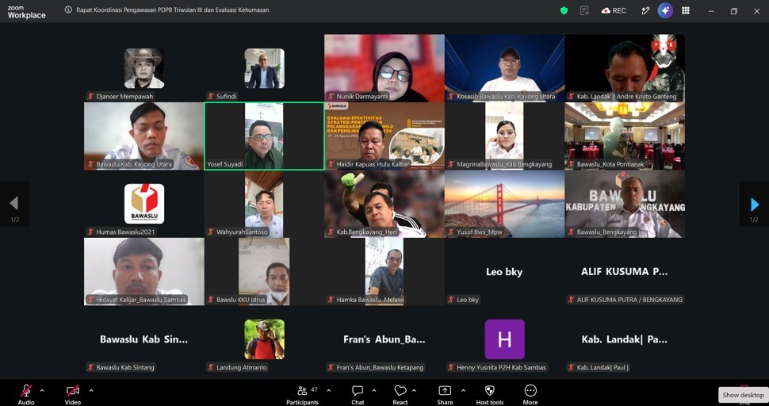Click muted mic icon for Sufindi
Image resolution: width=769 pixels, height=406 pixels.
click(x=211, y=97)
